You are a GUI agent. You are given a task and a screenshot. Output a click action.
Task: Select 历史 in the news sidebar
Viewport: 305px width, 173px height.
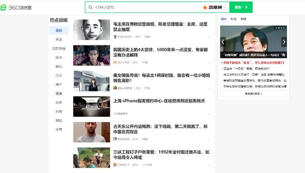coord(59,102)
